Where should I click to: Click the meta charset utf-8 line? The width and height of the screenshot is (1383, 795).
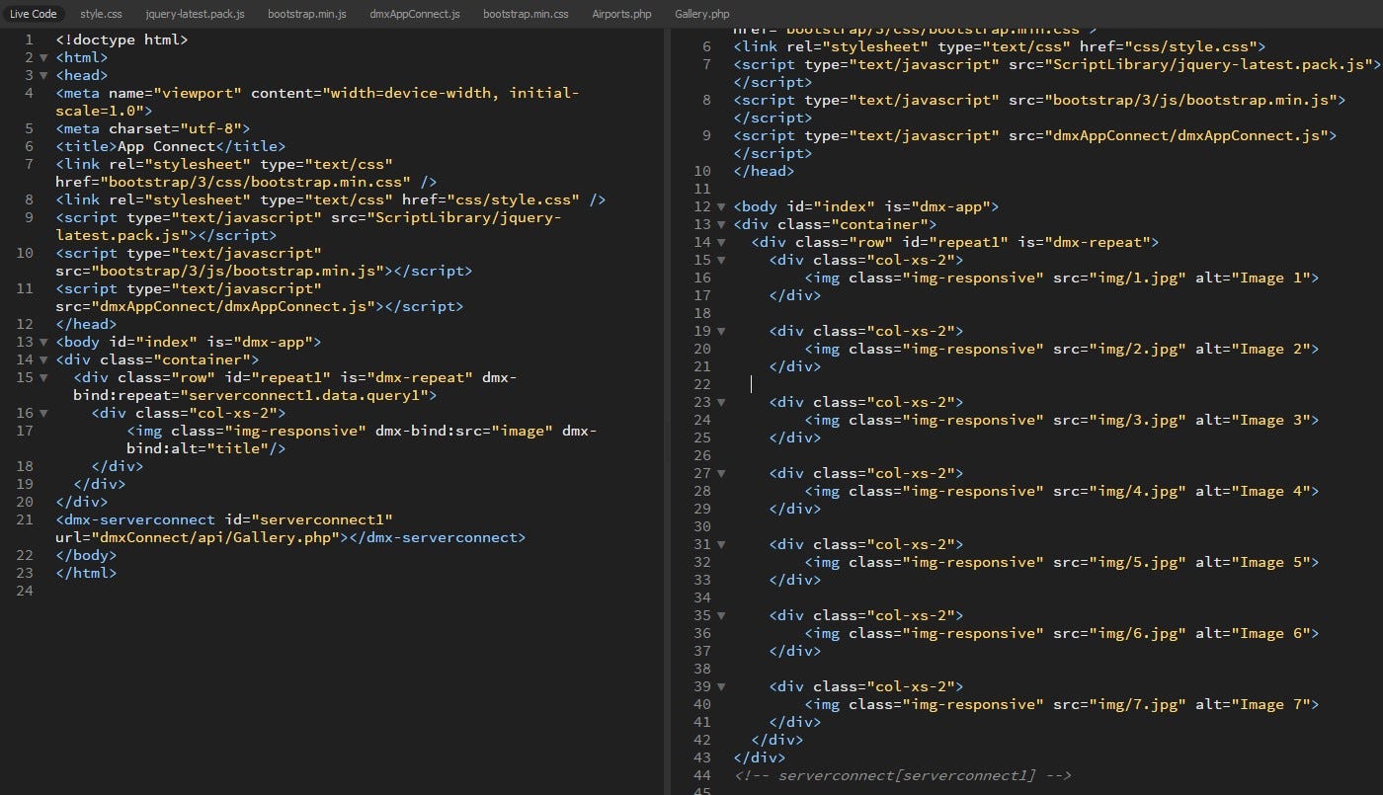[153, 128]
